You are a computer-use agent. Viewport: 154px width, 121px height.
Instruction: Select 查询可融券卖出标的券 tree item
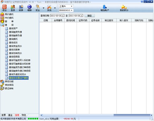20,64
